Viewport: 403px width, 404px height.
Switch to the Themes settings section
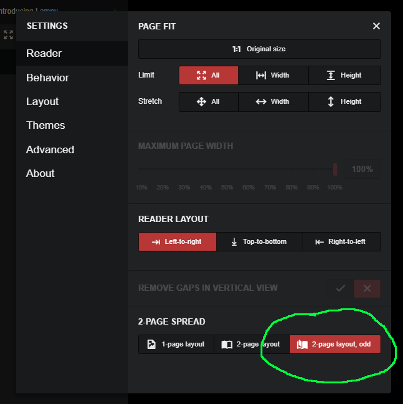pyautogui.click(x=46, y=125)
